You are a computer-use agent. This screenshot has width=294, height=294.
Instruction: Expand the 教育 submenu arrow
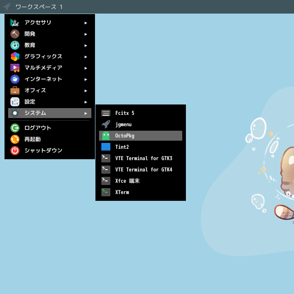point(85,46)
